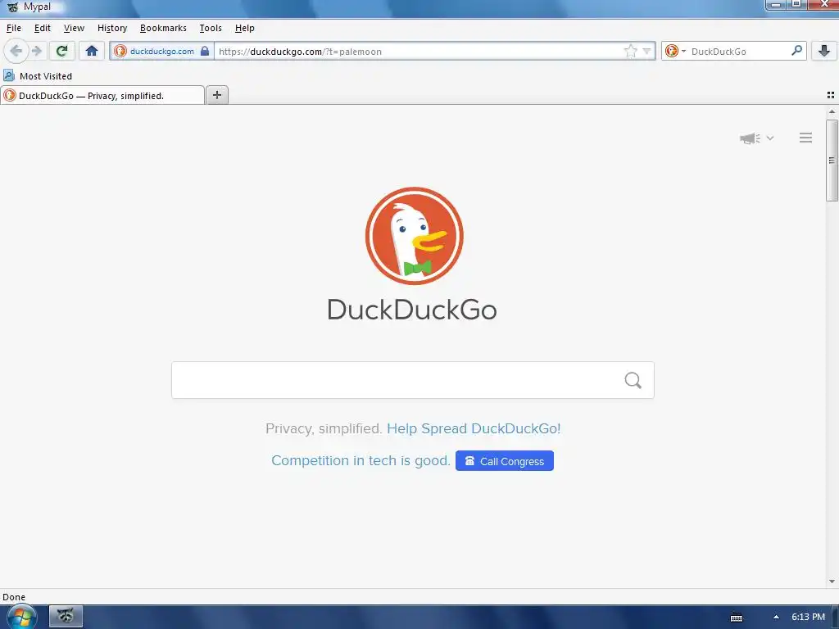
Task: Click the Mypal raccoon taskbar button
Action: [66, 616]
